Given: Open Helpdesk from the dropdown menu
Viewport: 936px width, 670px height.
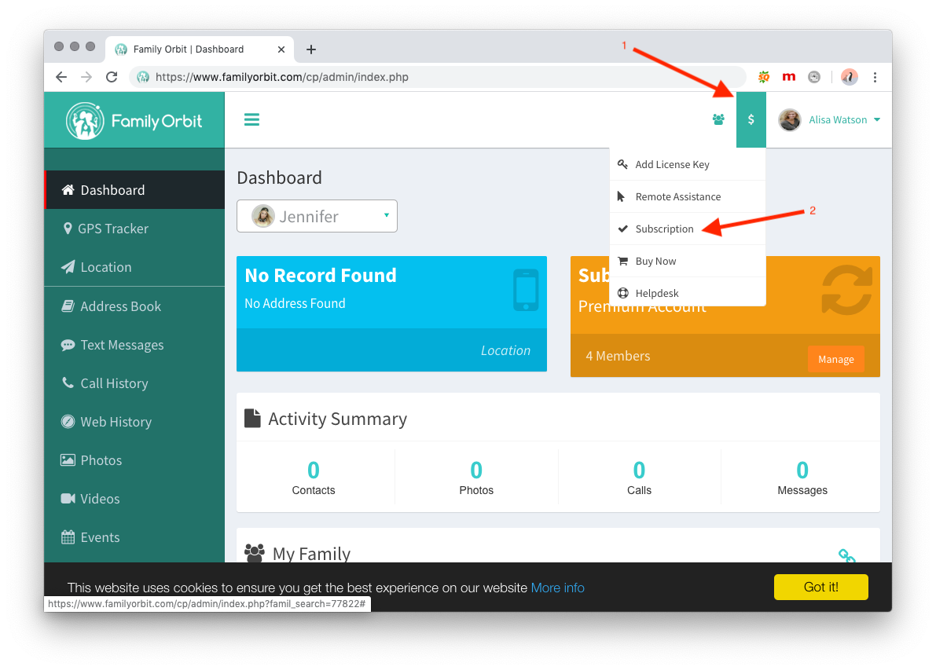Looking at the screenshot, I should pos(657,294).
